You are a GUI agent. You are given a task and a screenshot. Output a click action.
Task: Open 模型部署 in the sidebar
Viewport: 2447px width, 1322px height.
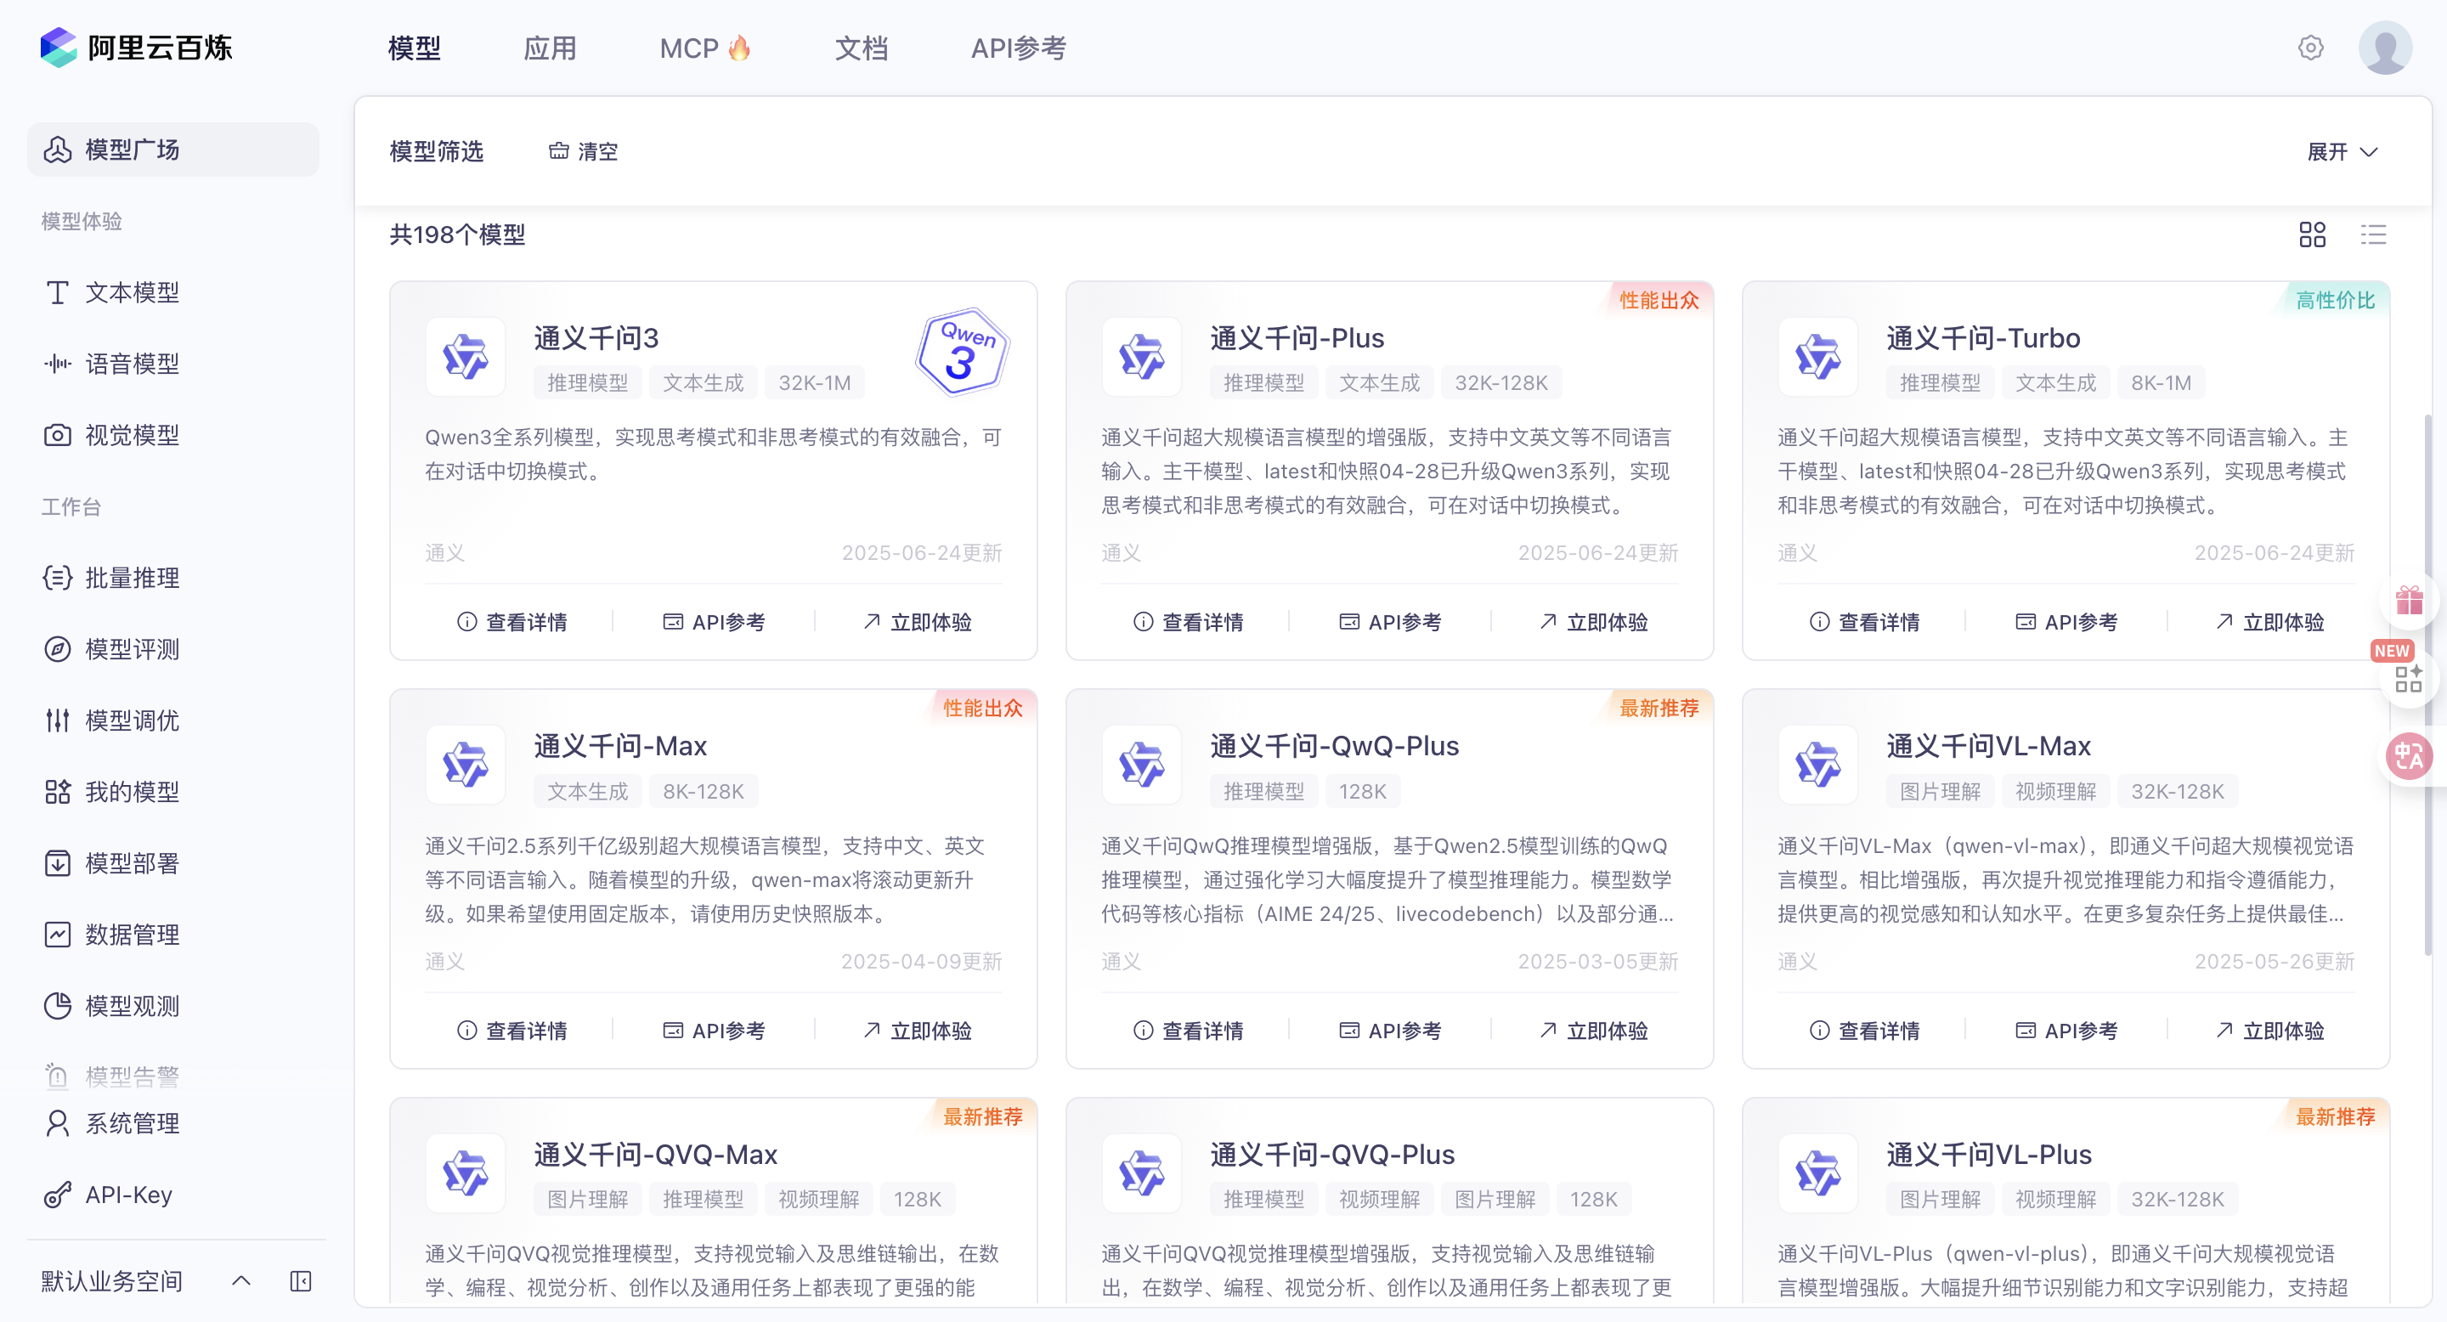click(x=172, y=863)
